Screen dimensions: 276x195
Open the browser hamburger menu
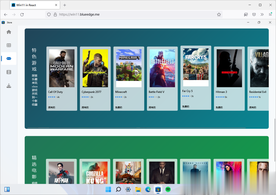click(x=270, y=14)
